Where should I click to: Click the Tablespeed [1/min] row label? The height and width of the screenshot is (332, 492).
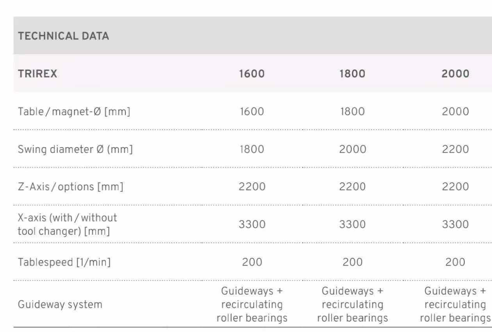64,262
